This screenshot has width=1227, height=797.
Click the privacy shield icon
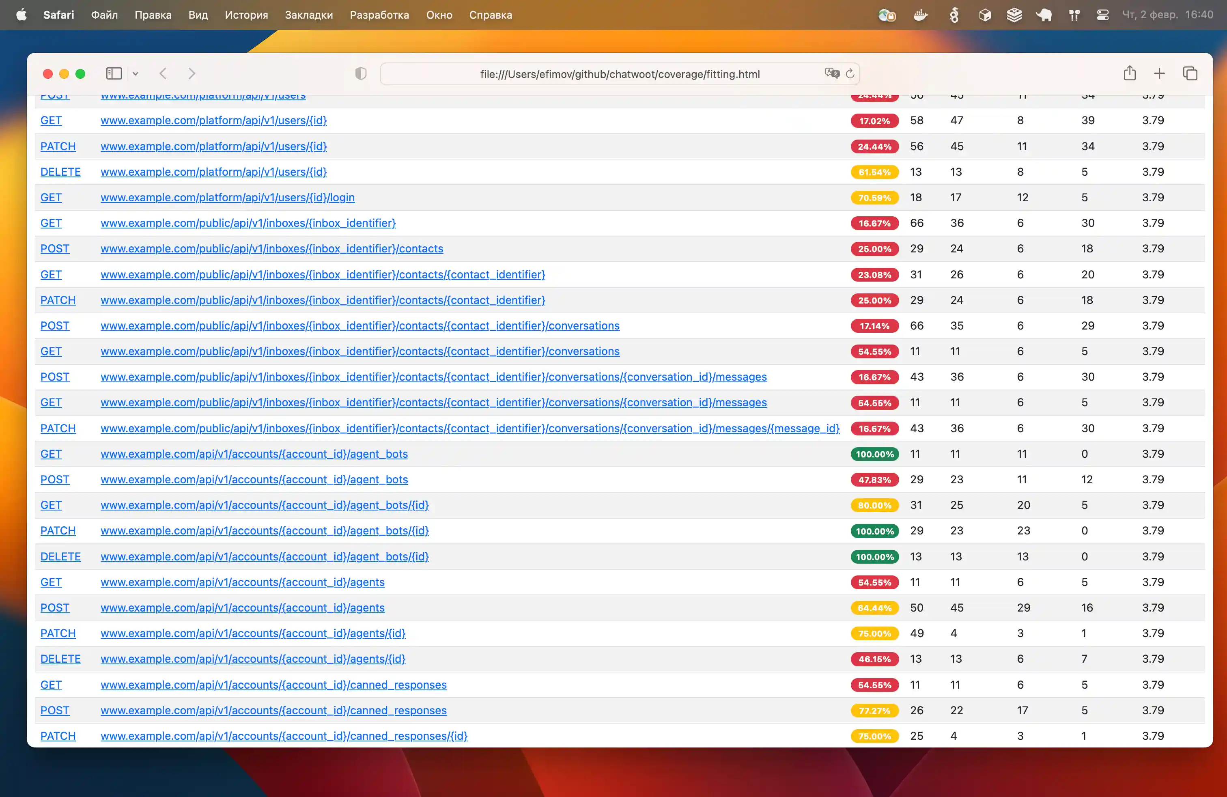click(360, 74)
